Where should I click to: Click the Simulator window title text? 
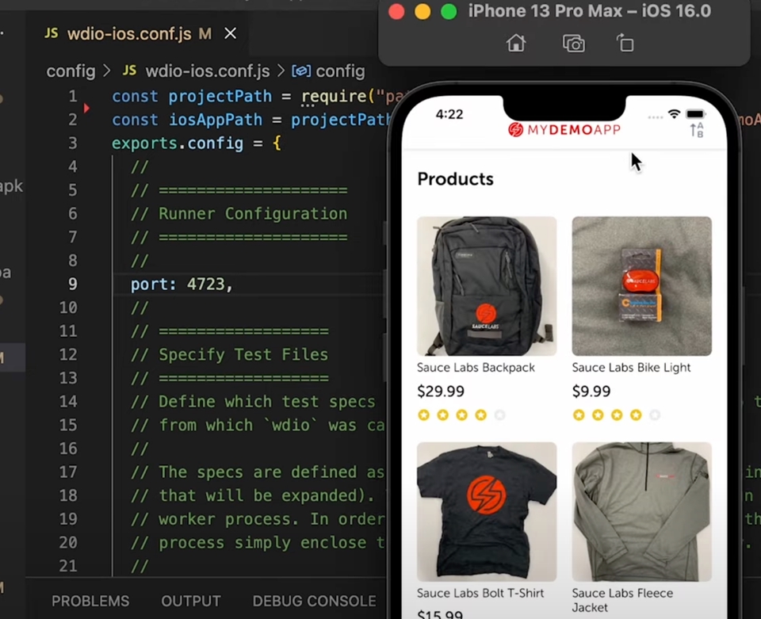(590, 10)
